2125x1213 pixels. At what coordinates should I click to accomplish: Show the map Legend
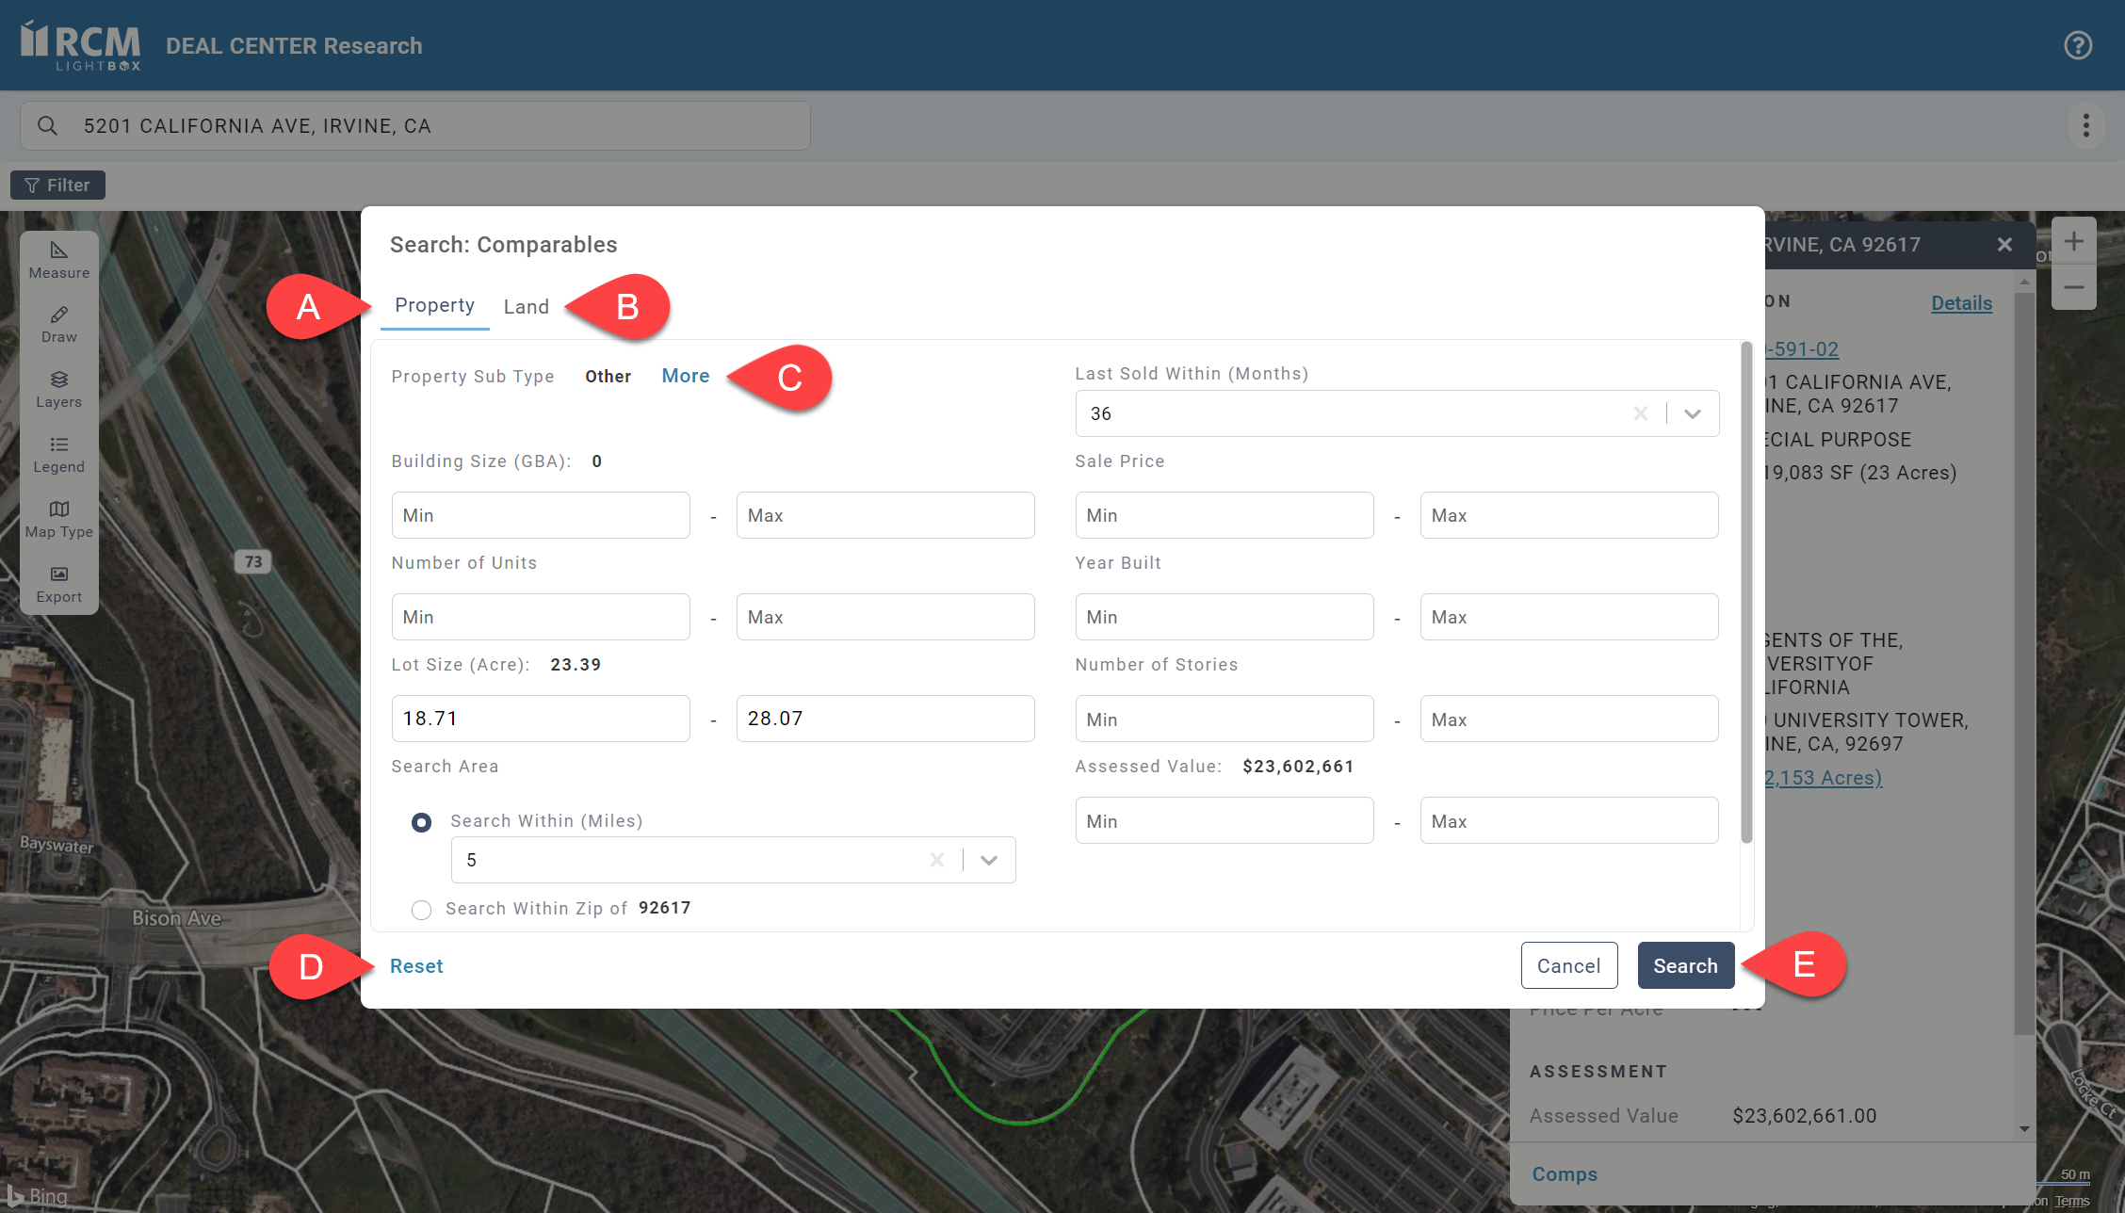pyautogui.click(x=58, y=454)
